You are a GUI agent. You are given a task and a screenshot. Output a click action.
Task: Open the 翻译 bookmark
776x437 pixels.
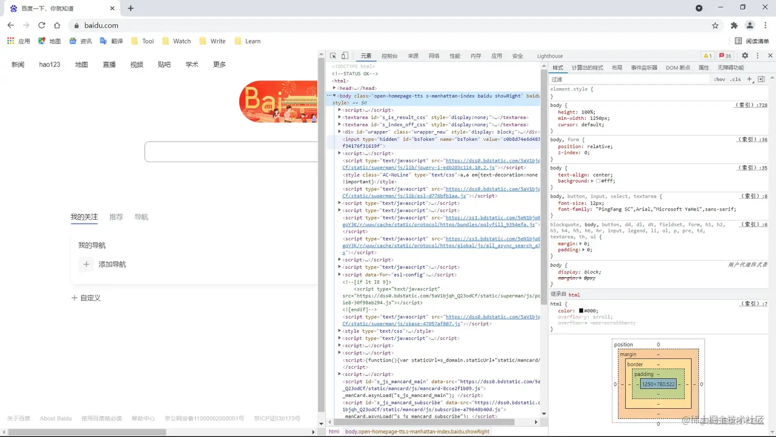pyautogui.click(x=111, y=41)
